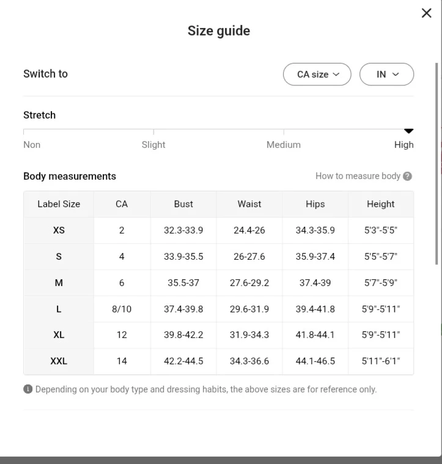Close the Size guide dialog
The width and height of the screenshot is (442, 464).
click(427, 13)
